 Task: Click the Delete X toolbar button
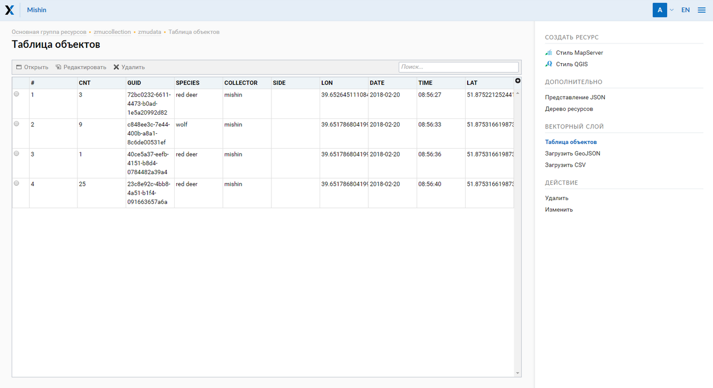pos(129,67)
